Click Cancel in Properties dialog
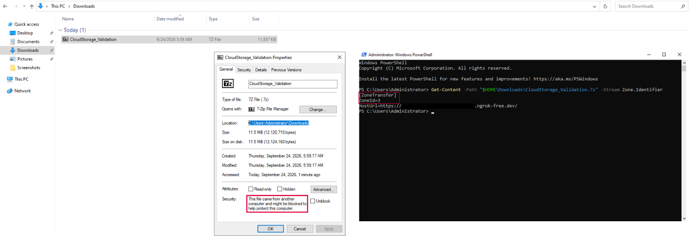The height and width of the screenshot is (236, 690). (x=300, y=229)
